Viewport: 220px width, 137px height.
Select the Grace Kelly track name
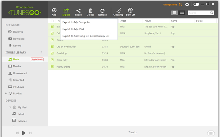point(62,60)
